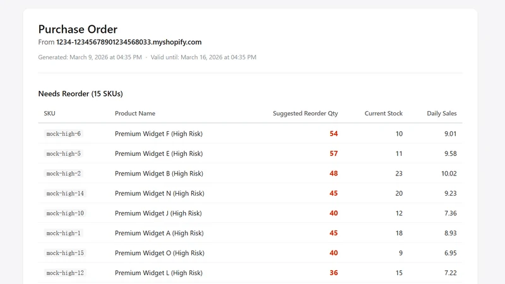Click Premium Widget B (High Risk) product name
505x284 pixels.
click(159, 174)
